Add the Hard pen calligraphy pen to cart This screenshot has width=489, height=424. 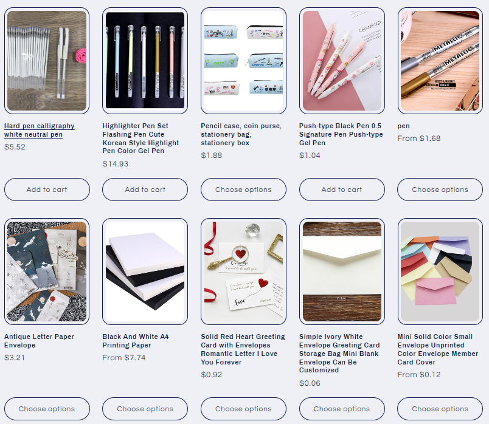click(x=47, y=190)
